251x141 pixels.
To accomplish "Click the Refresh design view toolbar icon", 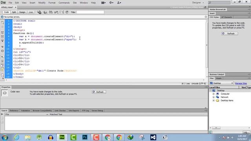I will (x=67, y=12).
